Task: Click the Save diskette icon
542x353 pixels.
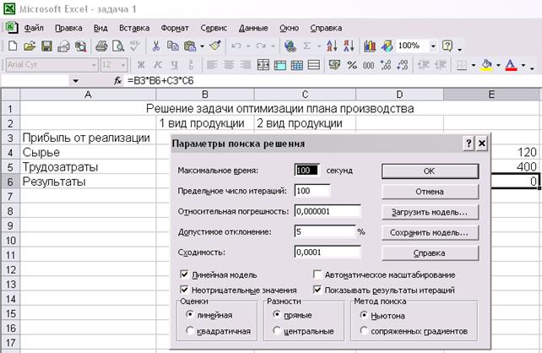Action: click(x=47, y=46)
